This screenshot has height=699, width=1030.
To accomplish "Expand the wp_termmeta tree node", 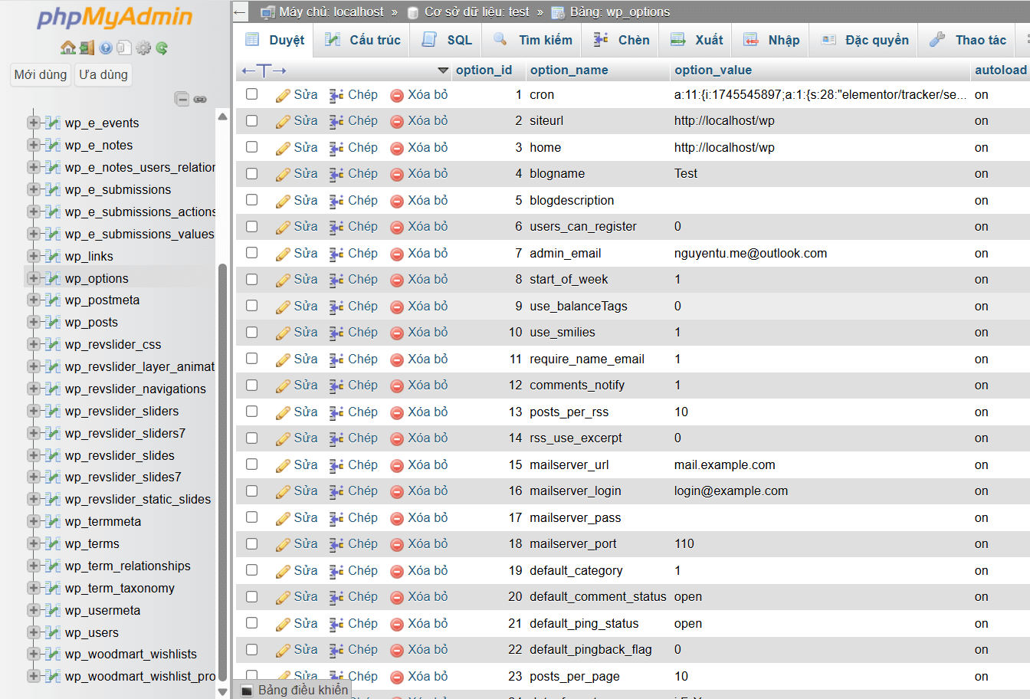I will 34,521.
